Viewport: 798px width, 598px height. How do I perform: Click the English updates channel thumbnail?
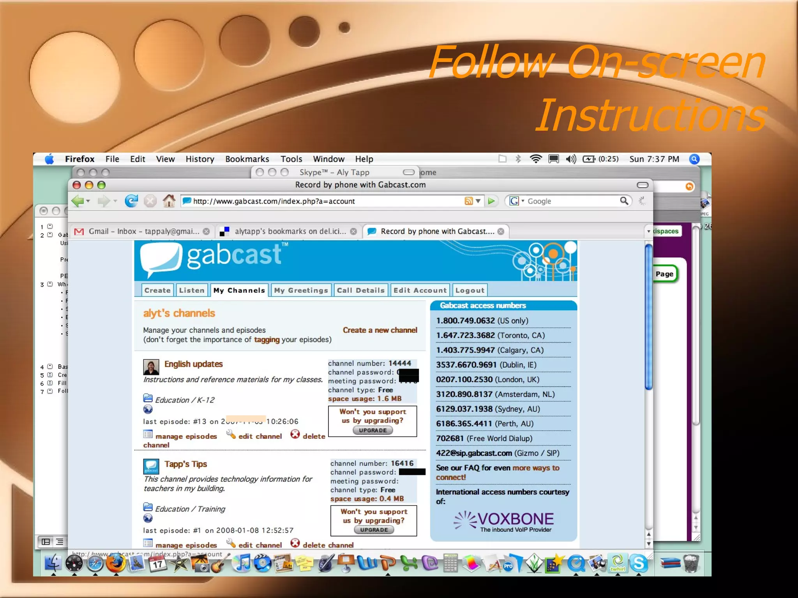pos(151,367)
